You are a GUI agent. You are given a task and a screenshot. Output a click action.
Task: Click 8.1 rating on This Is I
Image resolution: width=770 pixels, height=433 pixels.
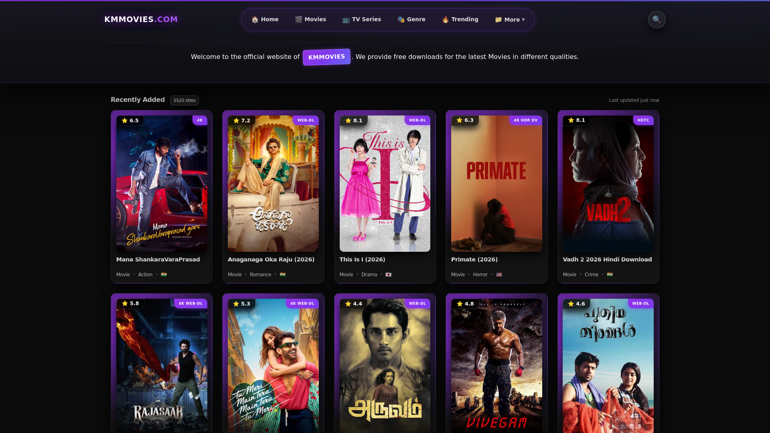(x=353, y=120)
